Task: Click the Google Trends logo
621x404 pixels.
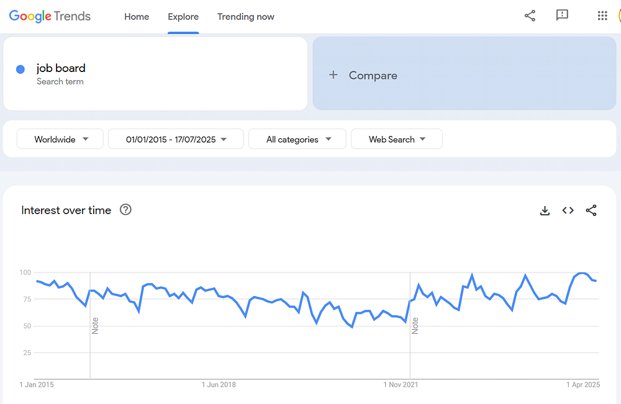Action: [x=50, y=17]
